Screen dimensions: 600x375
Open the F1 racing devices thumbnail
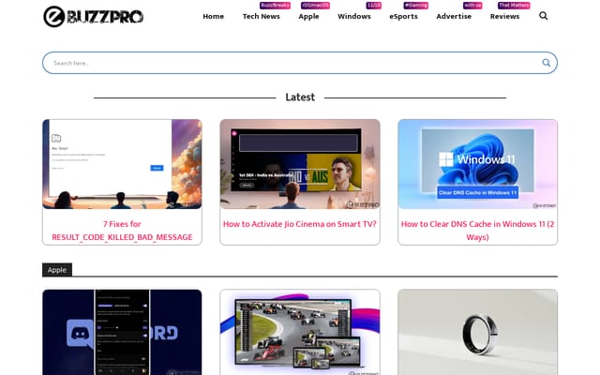pyautogui.click(x=300, y=332)
